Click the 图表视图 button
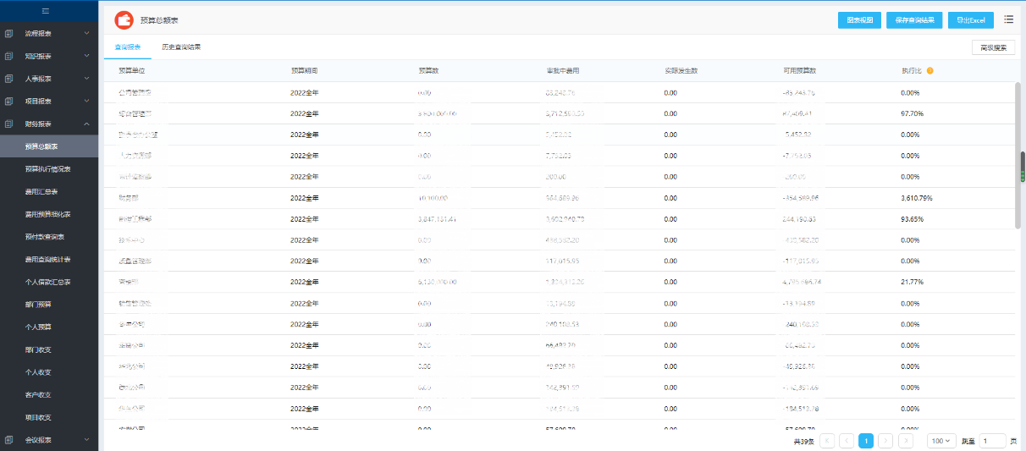The width and height of the screenshot is (1026, 451). (859, 19)
